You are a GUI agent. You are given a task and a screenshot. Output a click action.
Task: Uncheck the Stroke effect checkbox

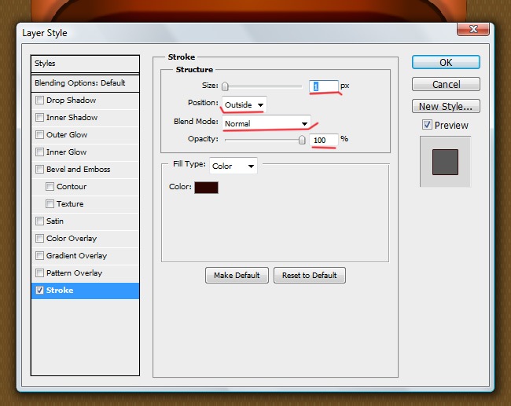[x=40, y=291]
